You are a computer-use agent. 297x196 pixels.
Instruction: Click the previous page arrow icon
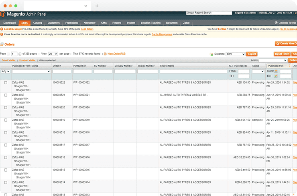coord(8,54)
